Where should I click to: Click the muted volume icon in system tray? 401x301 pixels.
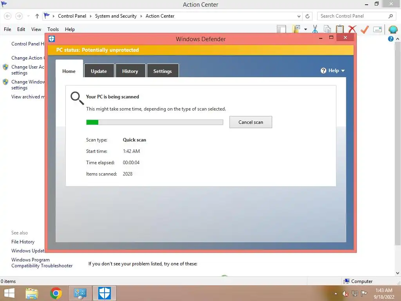point(345,294)
